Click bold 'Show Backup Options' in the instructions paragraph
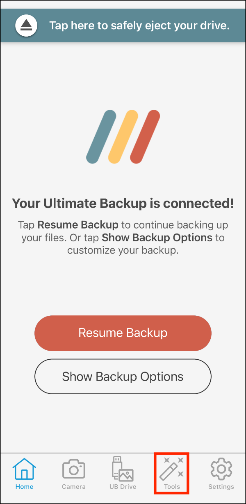246x504 pixels. pyautogui.click(x=157, y=238)
